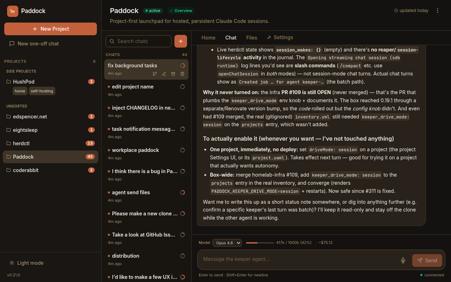The image size is (451, 282).
Task: Click the 'home' tag under HushPod
Action: pyautogui.click(x=20, y=91)
